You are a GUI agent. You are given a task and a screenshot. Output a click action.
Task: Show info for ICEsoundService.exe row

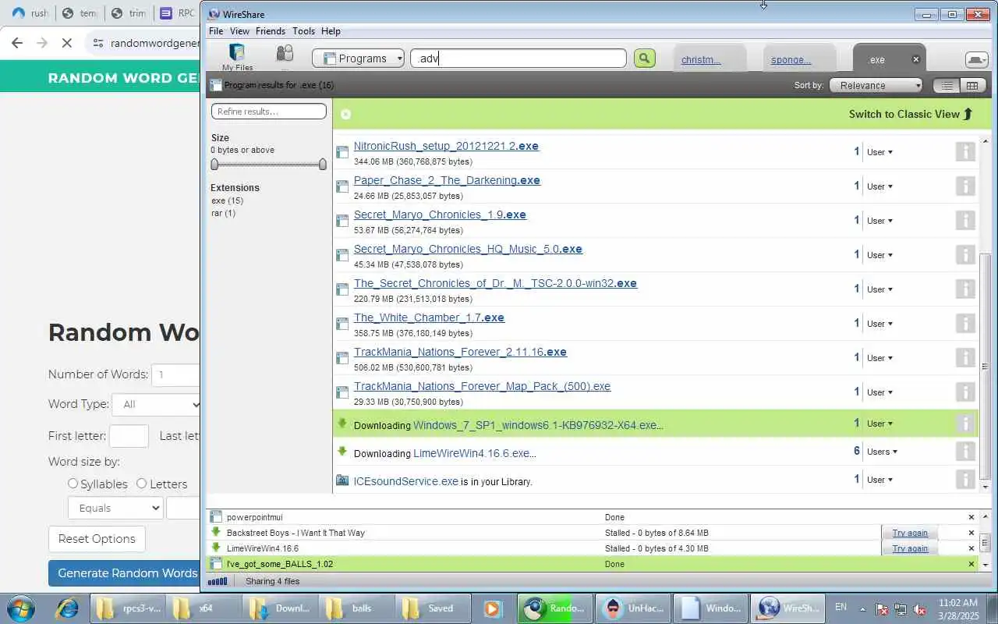coord(965,479)
